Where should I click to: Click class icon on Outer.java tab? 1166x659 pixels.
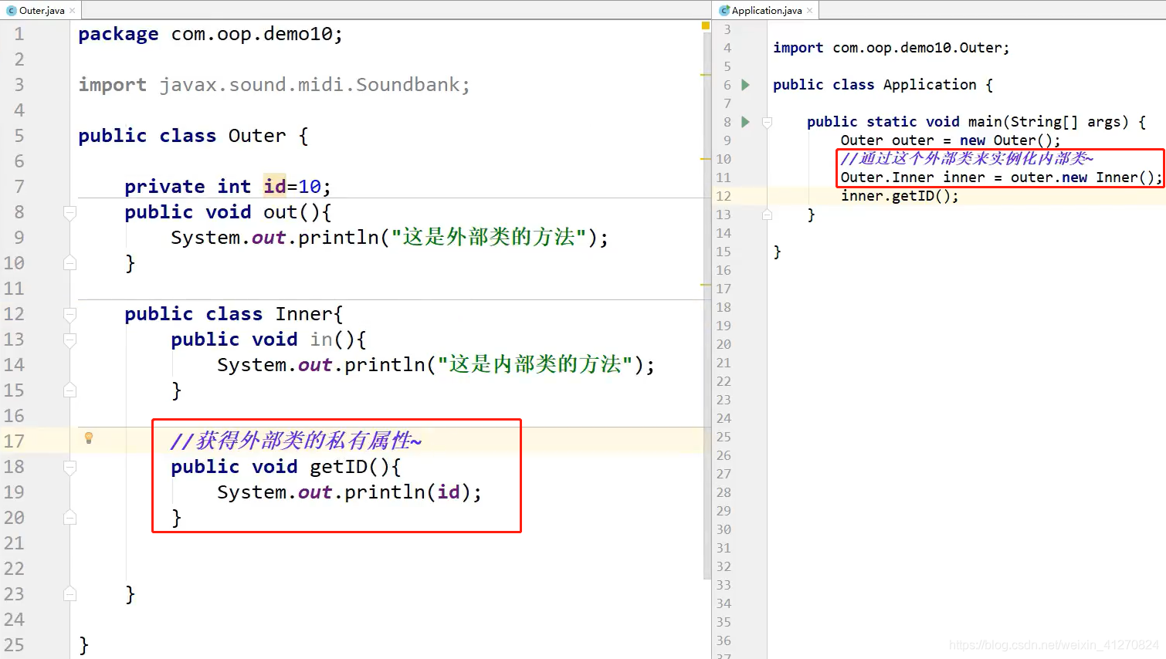pos(11,11)
